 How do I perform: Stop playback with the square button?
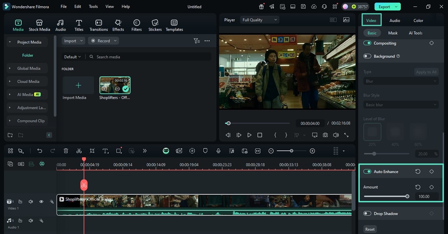(x=260, y=135)
